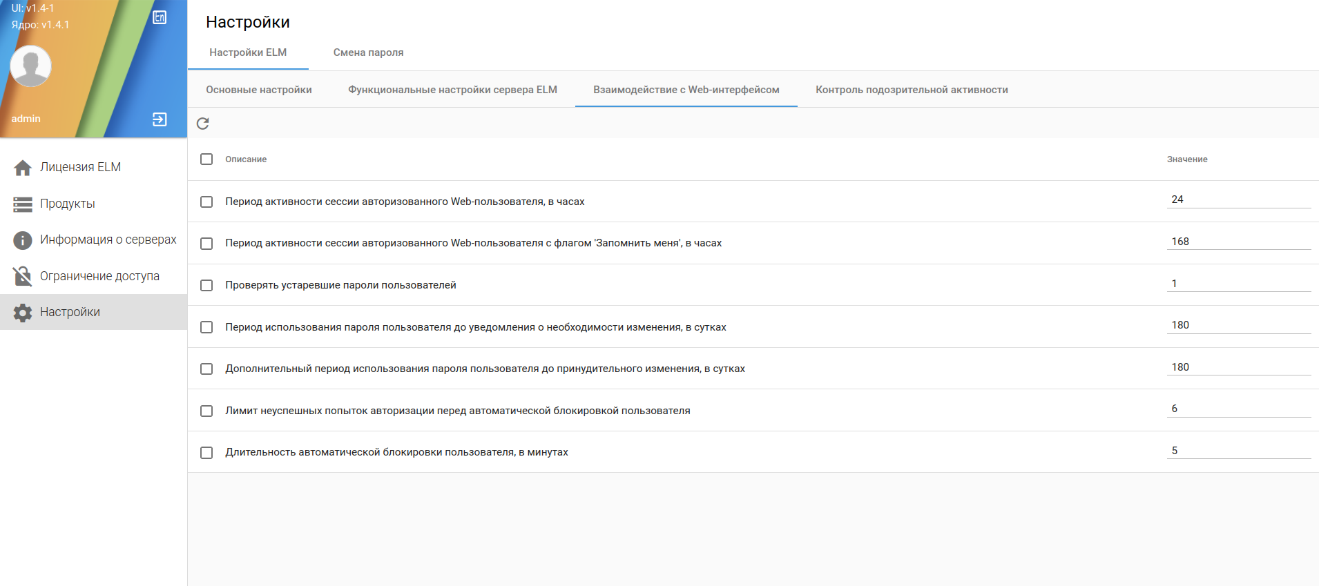Click the home icon beside Лицензия ELM
Image resolution: width=1319 pixels, height=586 pixels.
pyautogui.click(x=23, y=168)
